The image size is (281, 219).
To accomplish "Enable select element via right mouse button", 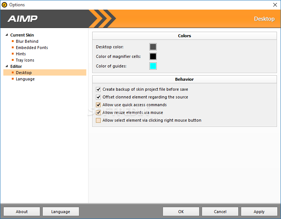I will 98,120.
